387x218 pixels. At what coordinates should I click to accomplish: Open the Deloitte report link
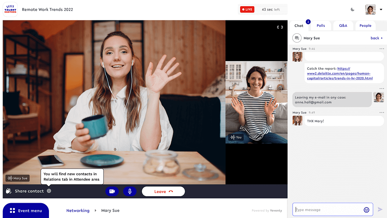coord(339,73)
